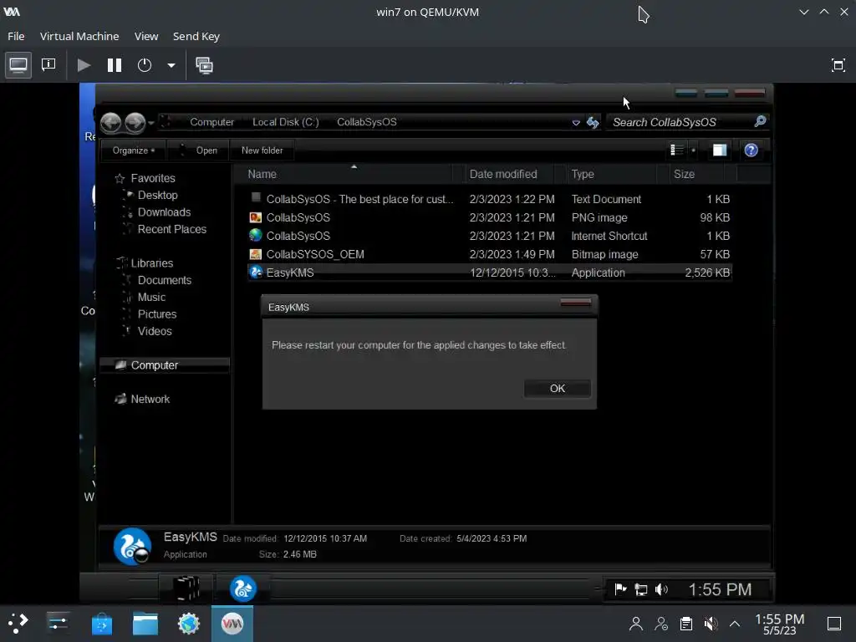Select the CollabSYSOS_OEM bitmap file

click(x=489, y=254)
